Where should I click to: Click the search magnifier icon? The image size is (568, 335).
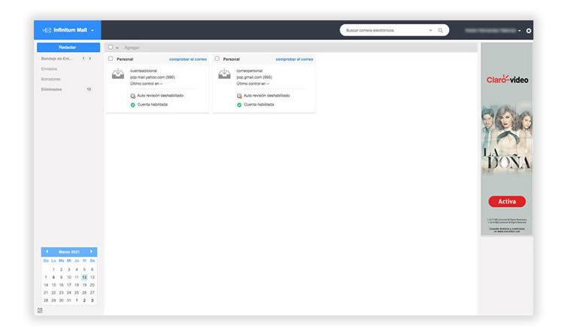(440, 30)
